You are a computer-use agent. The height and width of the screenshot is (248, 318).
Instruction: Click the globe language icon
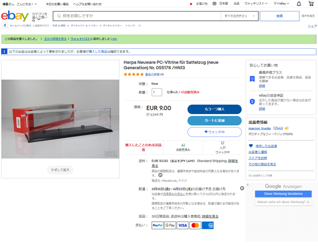tap(215, 3)
